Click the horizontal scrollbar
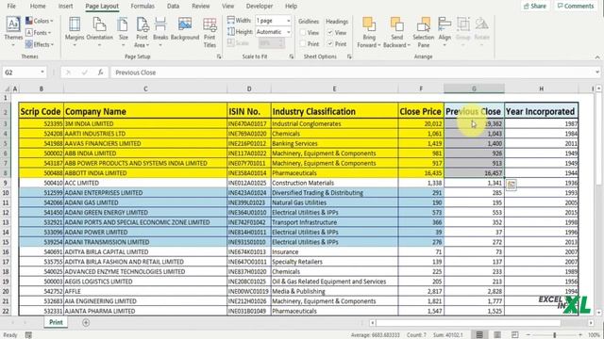 (468, 323)
